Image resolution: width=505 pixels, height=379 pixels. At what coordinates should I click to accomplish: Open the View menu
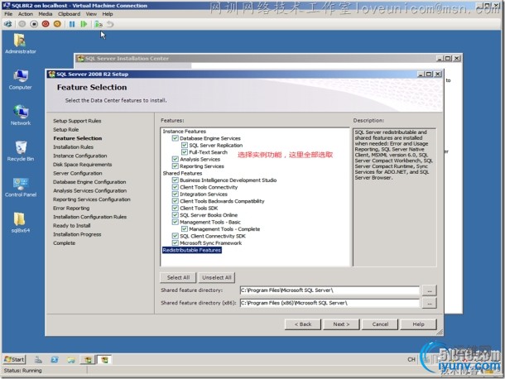[91, 14]
